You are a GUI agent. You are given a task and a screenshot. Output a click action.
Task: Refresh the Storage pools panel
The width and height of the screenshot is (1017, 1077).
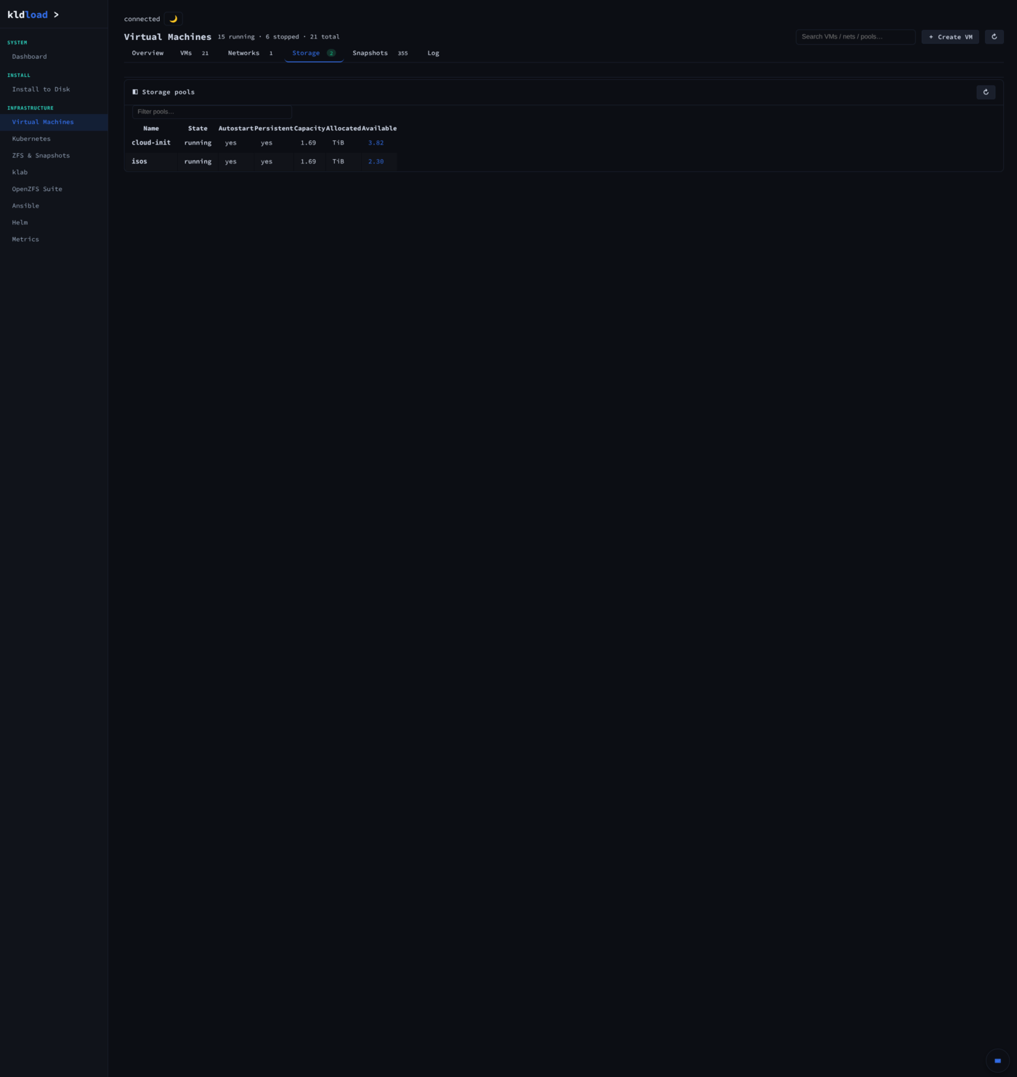pos(986,92)
